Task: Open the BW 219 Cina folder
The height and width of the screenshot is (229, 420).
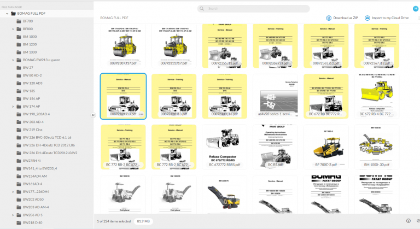Action: (32, 130)
